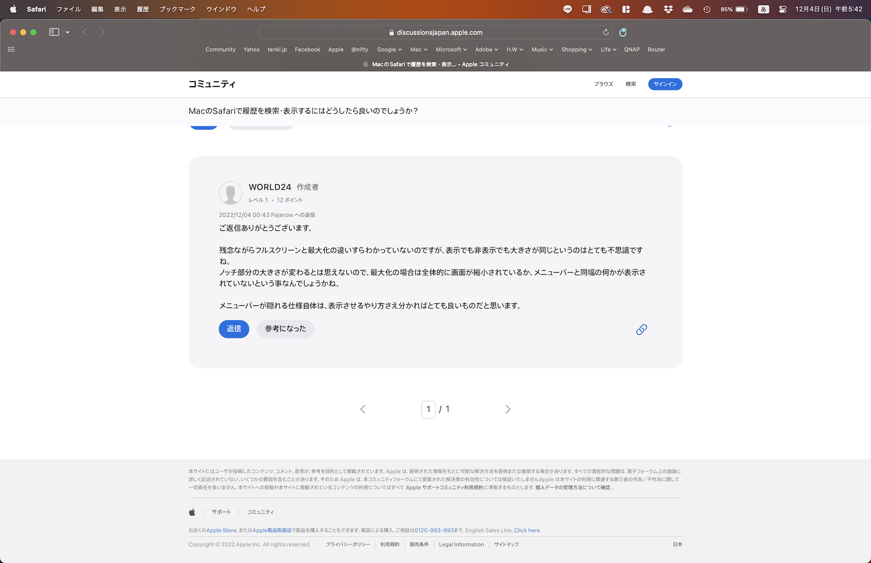Click the LINE menu bar icon
Screen dimensions: 871x563
pyautogui.click(x=568, y=9)
